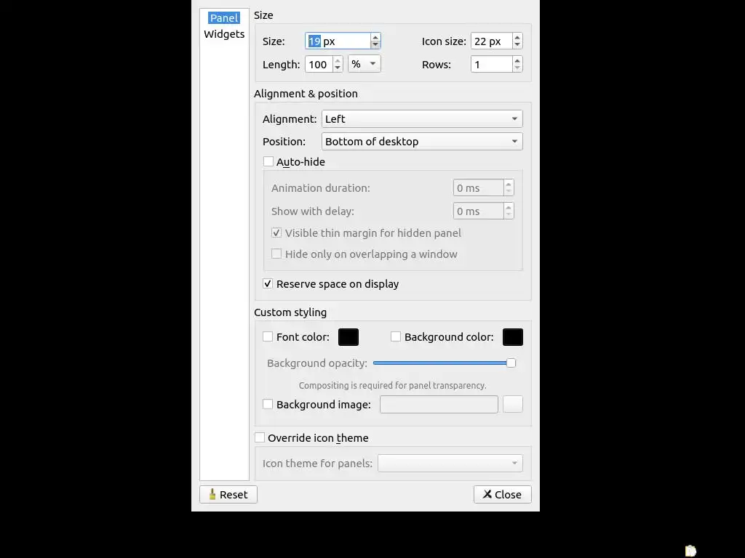Open the Icon theme for panels dropdown
The height and width of the screenshot is (558, 745).
tap(450, 463)
